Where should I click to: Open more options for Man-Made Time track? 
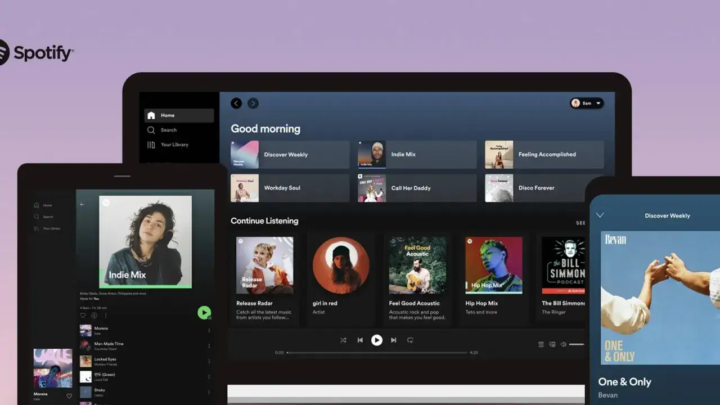pyautogui.click(x=209, y=346)
